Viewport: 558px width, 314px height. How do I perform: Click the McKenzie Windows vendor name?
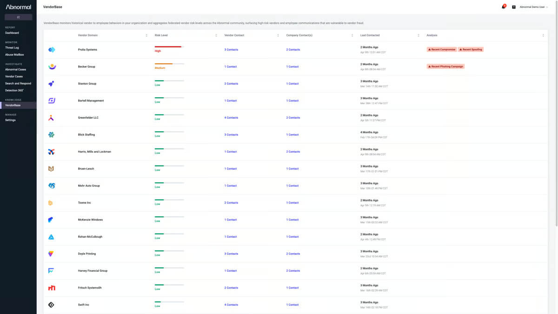90,220
